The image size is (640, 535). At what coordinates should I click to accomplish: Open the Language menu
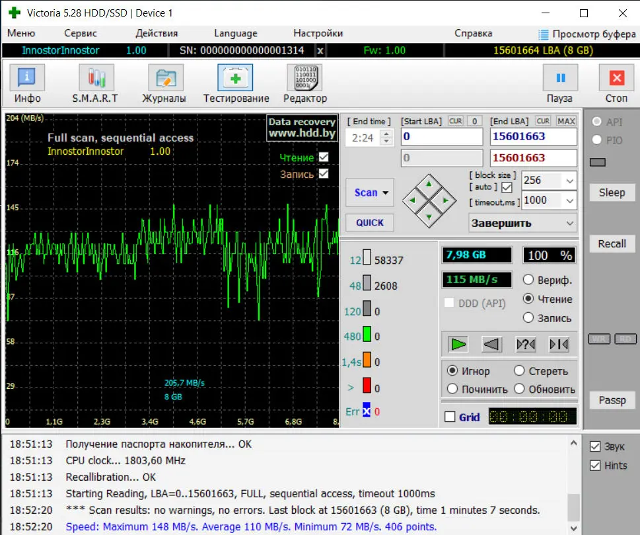pyautogui.click(x=236, y=34)
